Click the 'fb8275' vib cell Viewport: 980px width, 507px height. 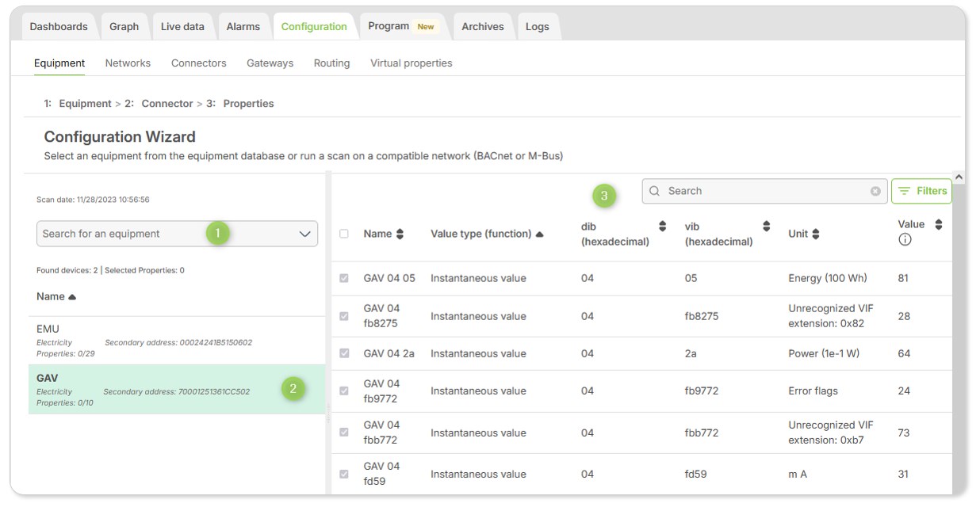[702, 316]
